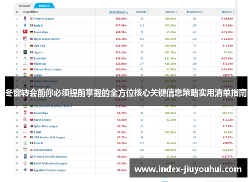Open the Championship link
The image size is (252, 182).
coord(43,150)
